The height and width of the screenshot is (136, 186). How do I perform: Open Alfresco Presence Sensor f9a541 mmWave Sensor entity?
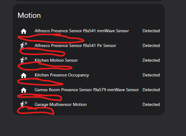82,31
